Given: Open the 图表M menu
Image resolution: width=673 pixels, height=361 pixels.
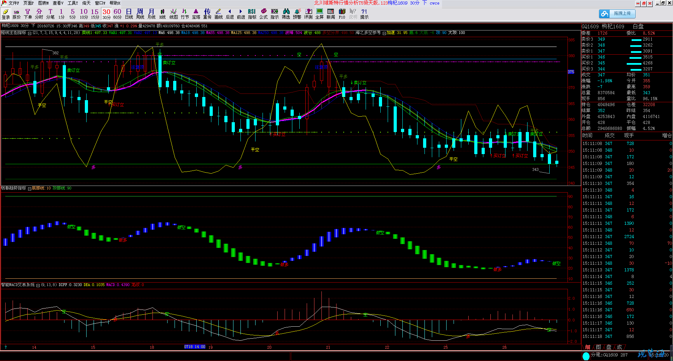Looking at the screenshot, I should tap(43, 3).
